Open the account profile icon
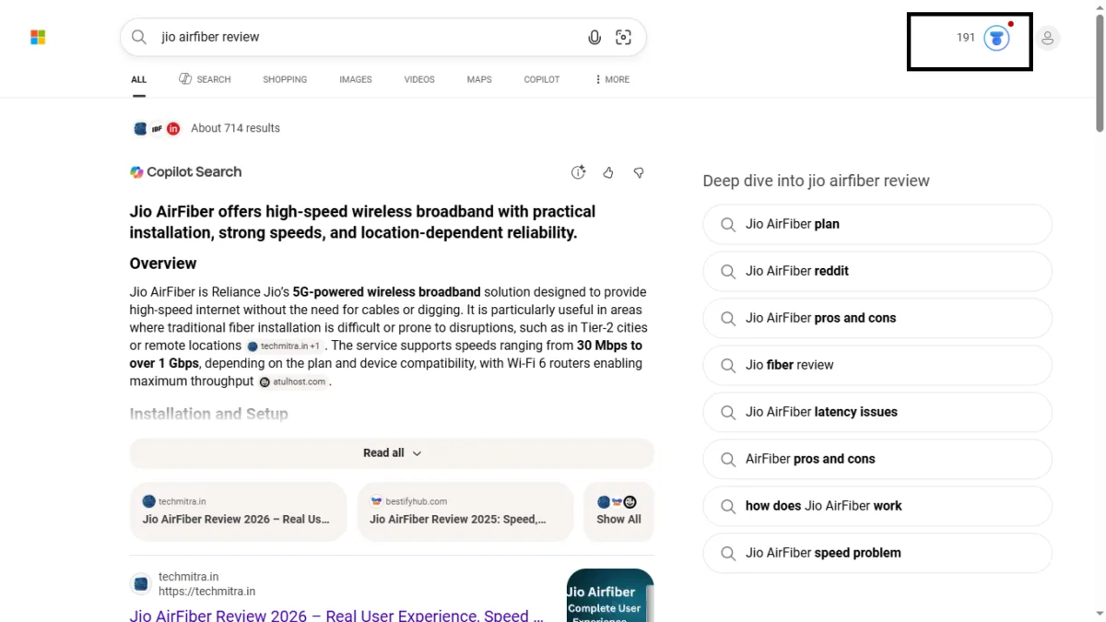Image resolution: width=1106 pixels, height=622 pixels. [1047, 38]
